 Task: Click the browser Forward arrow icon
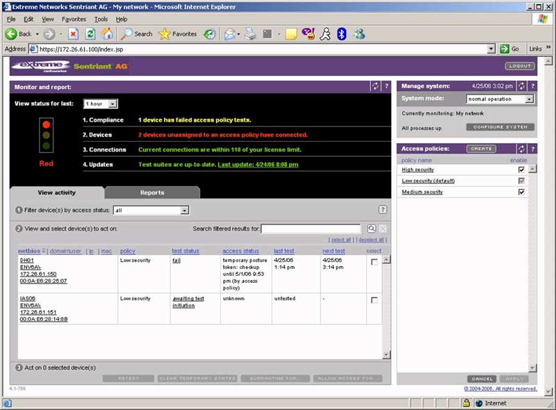[x=49, y=34]
